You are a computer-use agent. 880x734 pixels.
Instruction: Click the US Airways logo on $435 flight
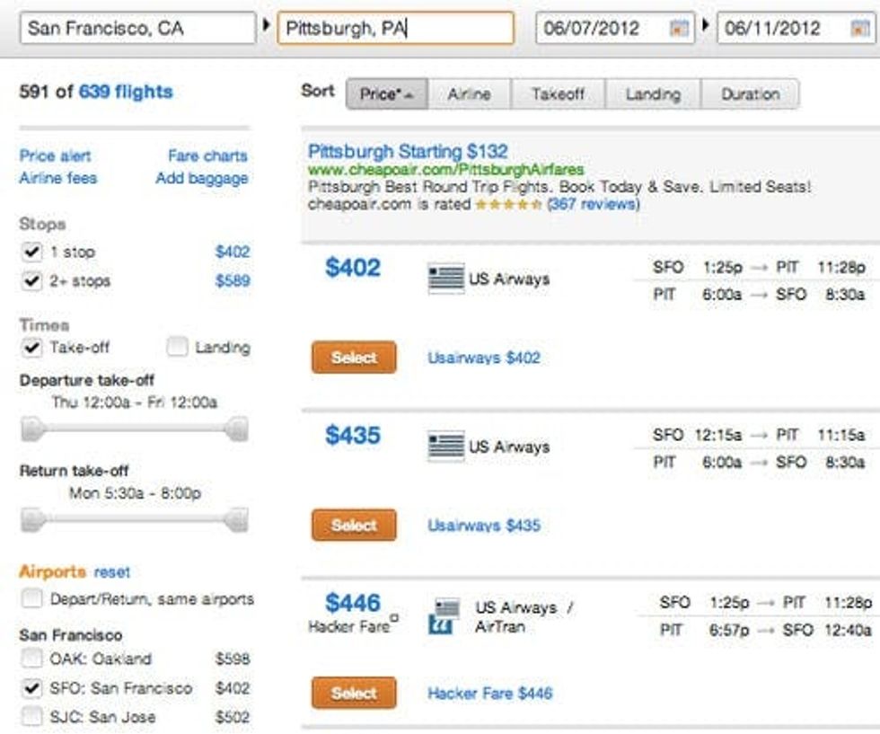446,447
